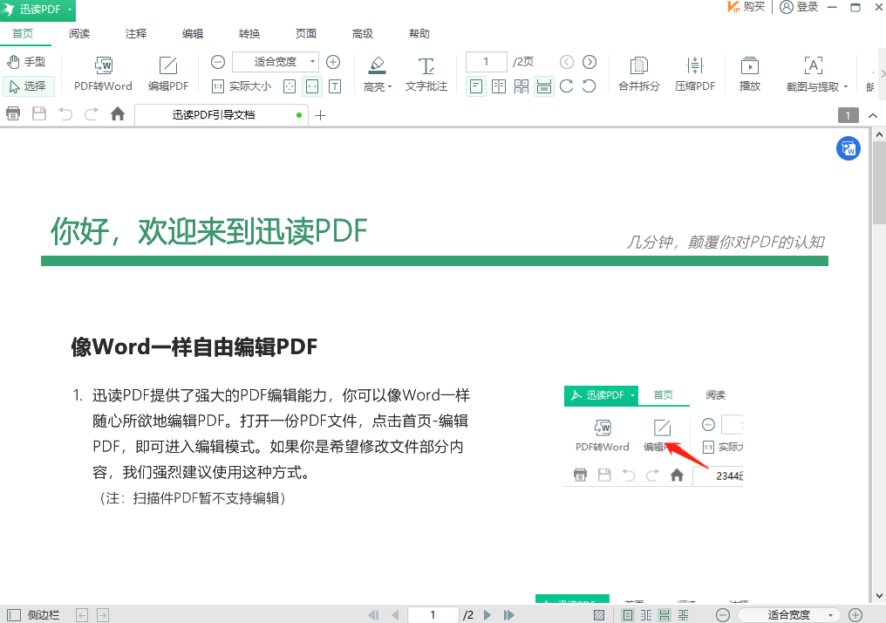Viewport: 886px width, 623px height.
Task: Toggle two-page continuous layout in ribbon
Action: [521, 86]
